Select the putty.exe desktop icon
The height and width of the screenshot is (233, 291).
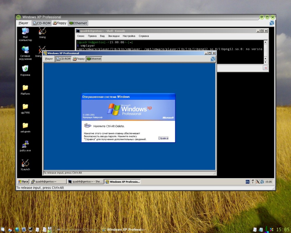tap(25, 146)
